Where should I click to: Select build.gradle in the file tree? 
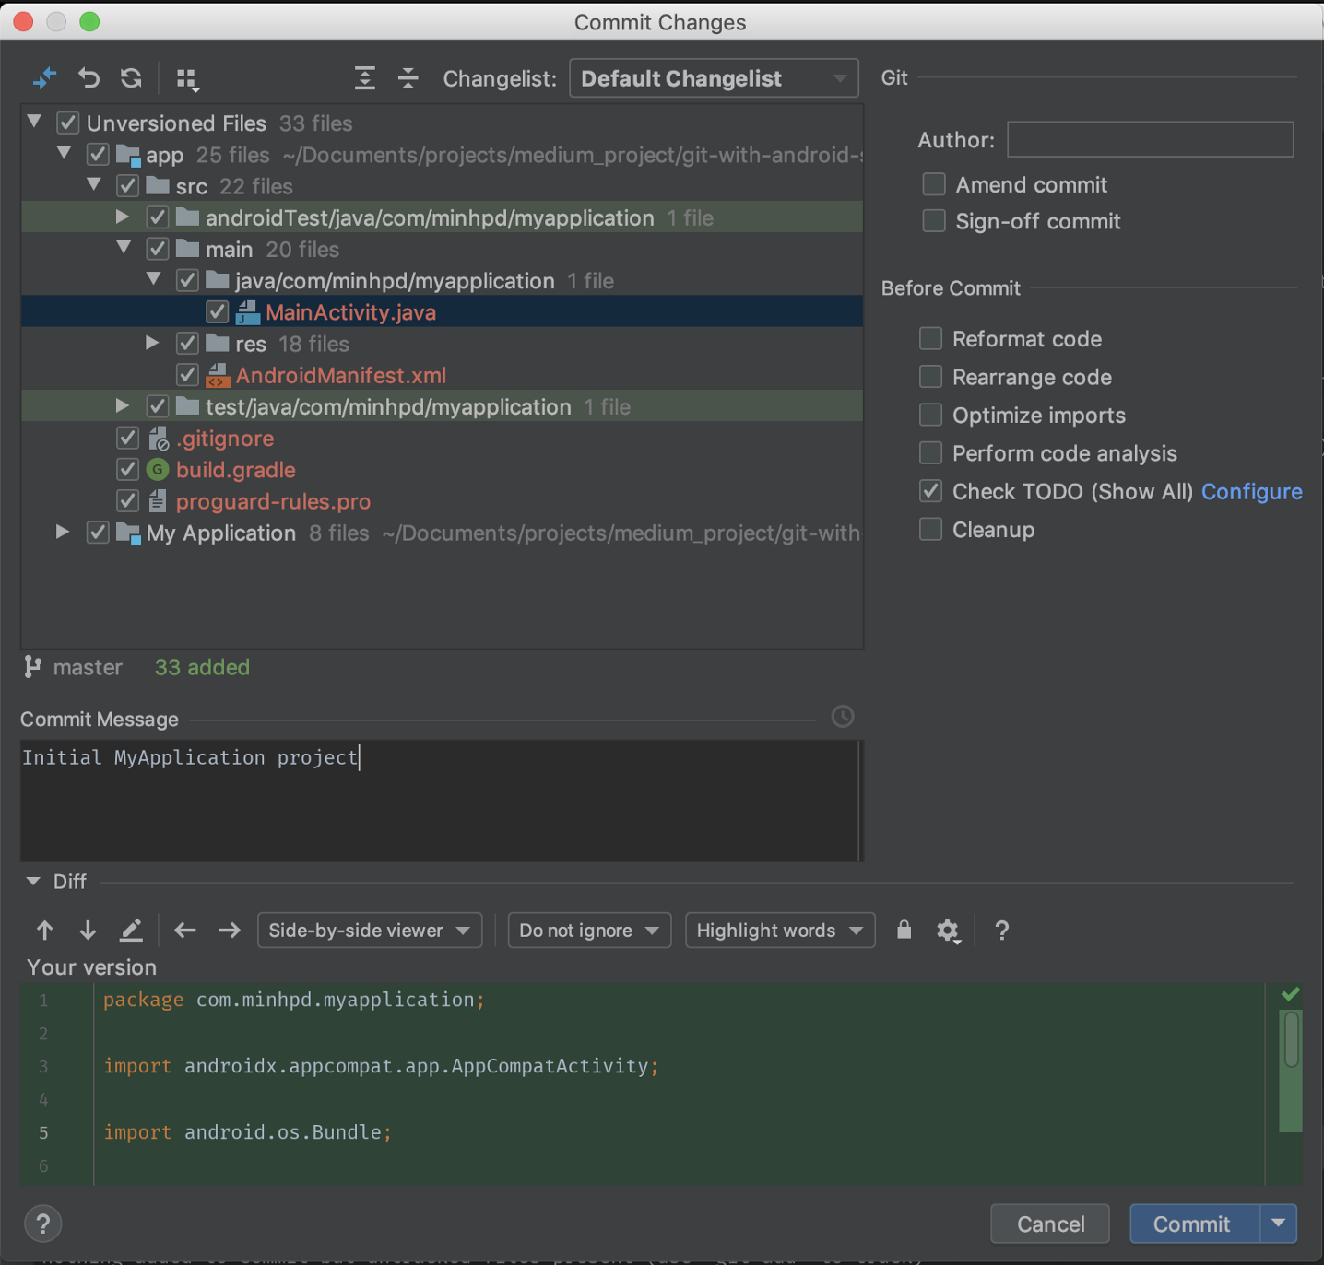pyautogui.click(x=235, y=470)
